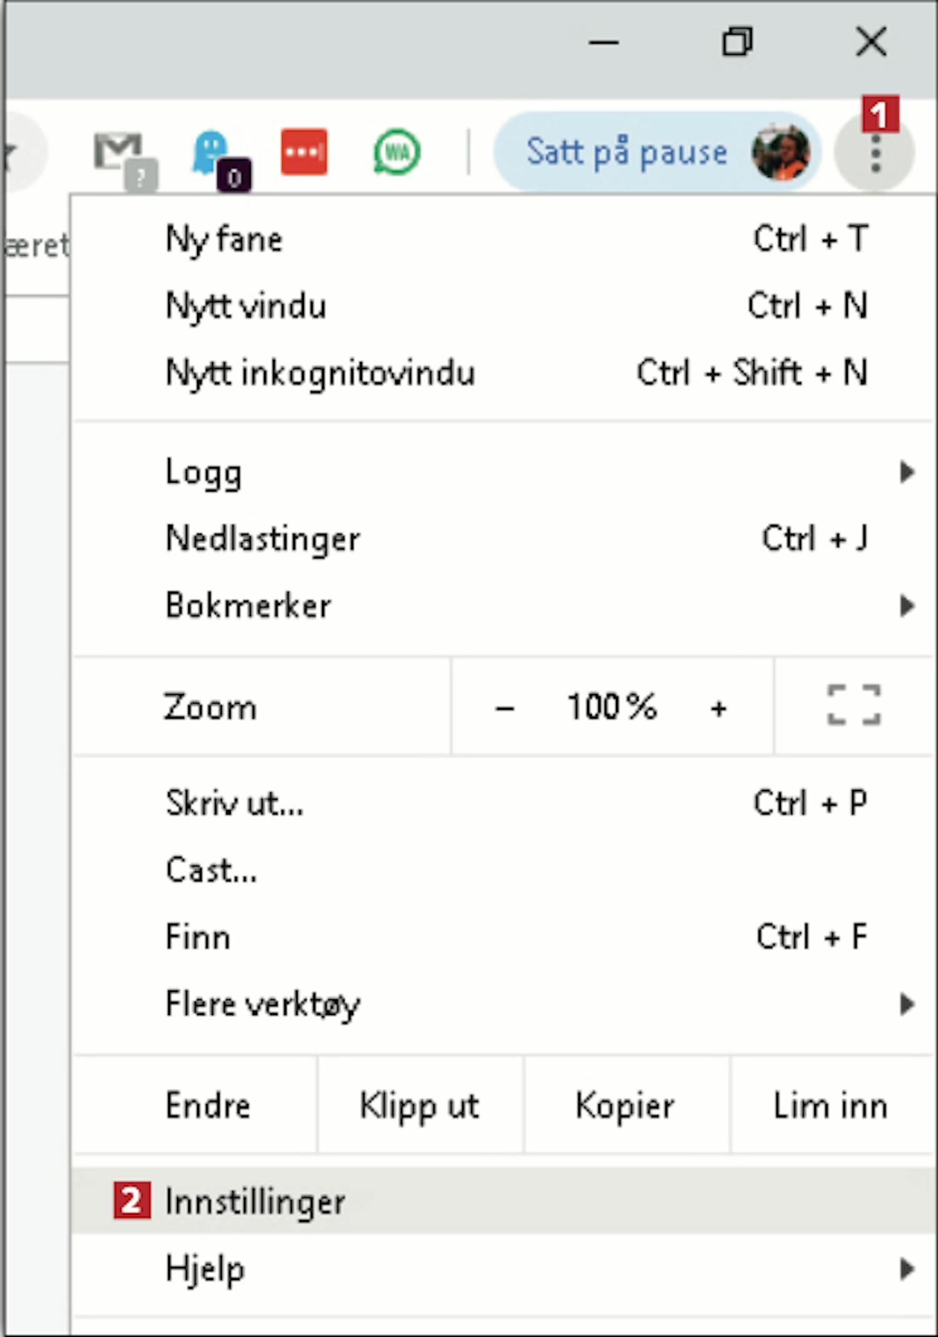The width and height of the screenshot is (938, 1337).
Task: Click the profile avatar picture
Action: pos(781,152)
